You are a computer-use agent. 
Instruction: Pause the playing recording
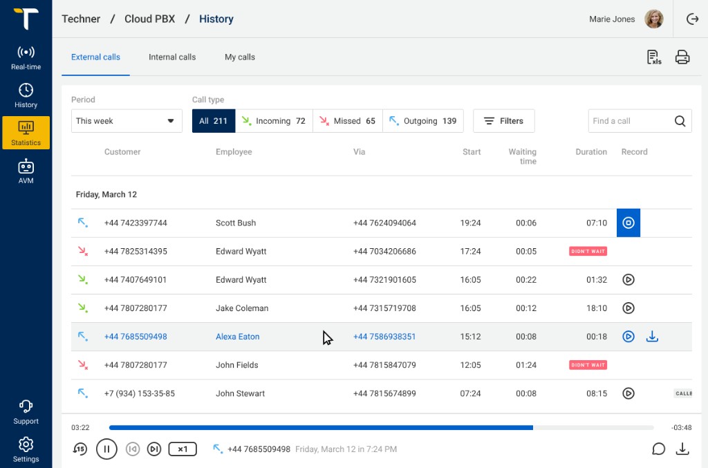click(106, 449)
